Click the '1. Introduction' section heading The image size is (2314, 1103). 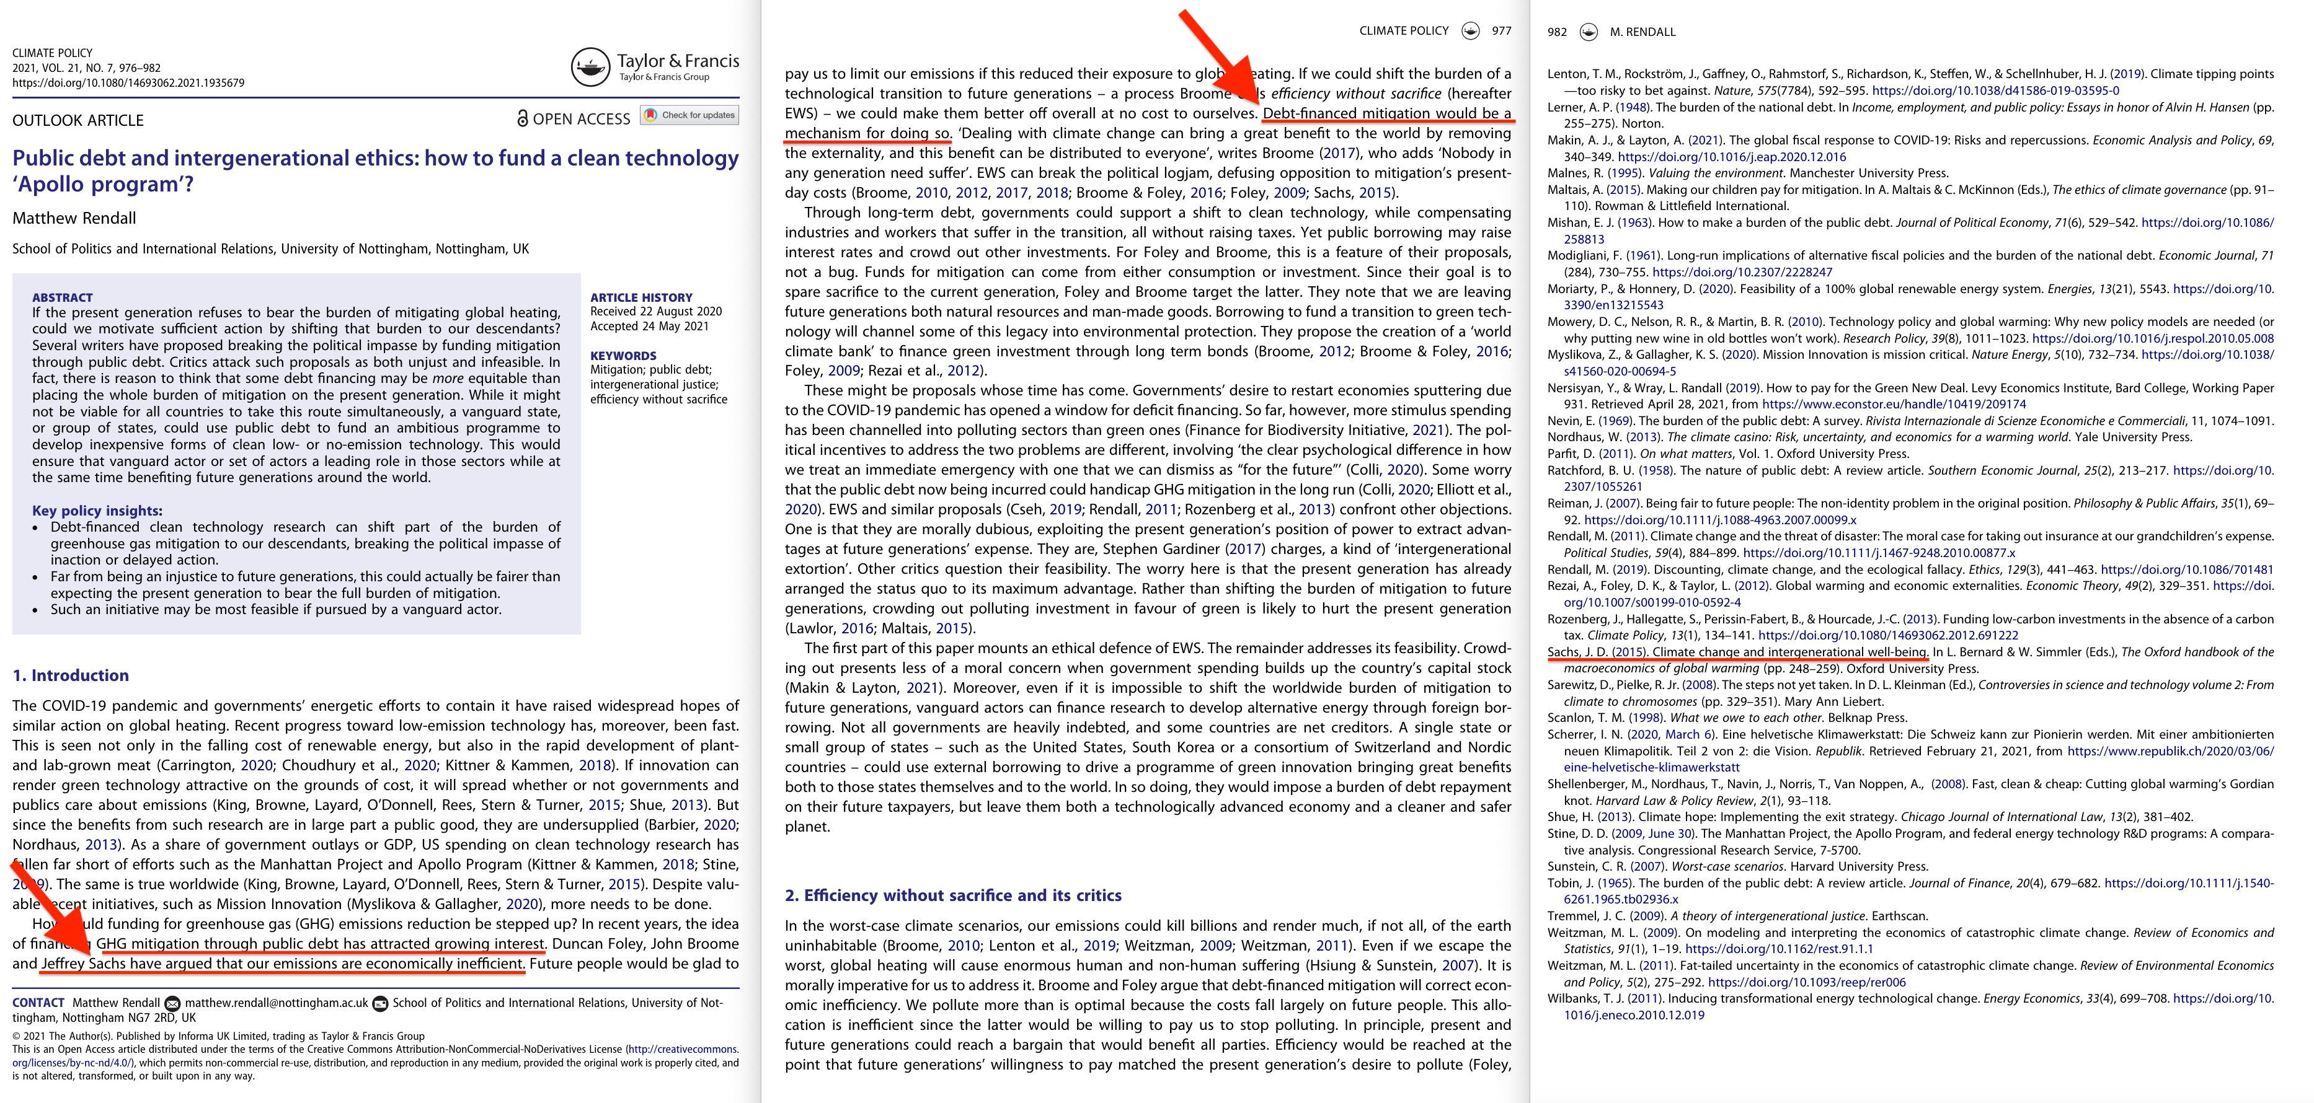click(71, 676)
